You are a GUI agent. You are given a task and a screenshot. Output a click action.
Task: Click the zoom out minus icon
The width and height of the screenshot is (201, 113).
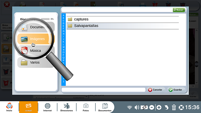[152, 107]
